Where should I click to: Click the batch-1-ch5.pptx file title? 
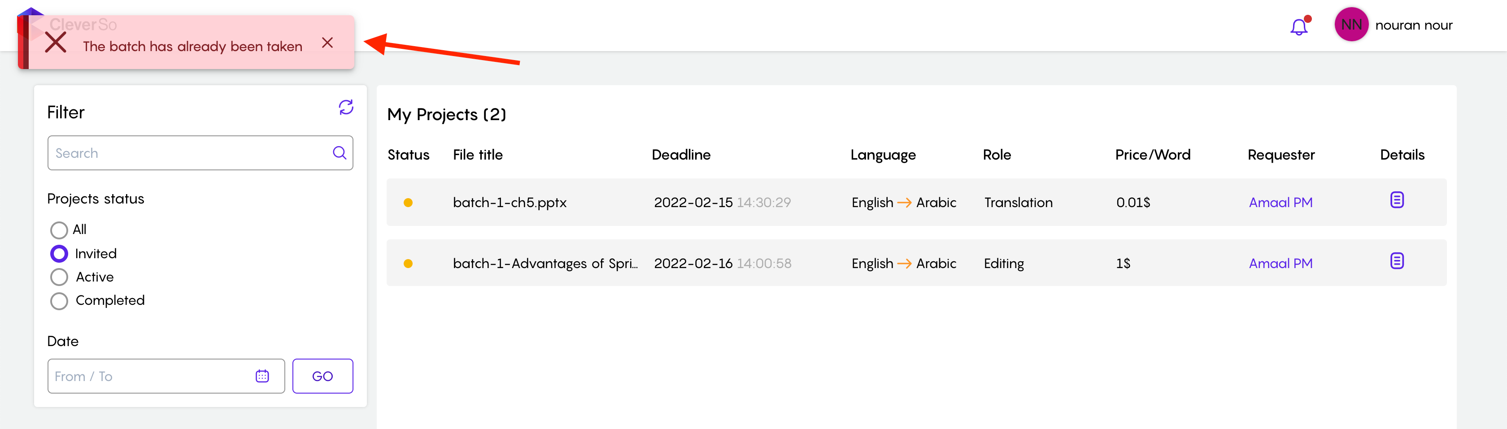click(x=510, y=202)
